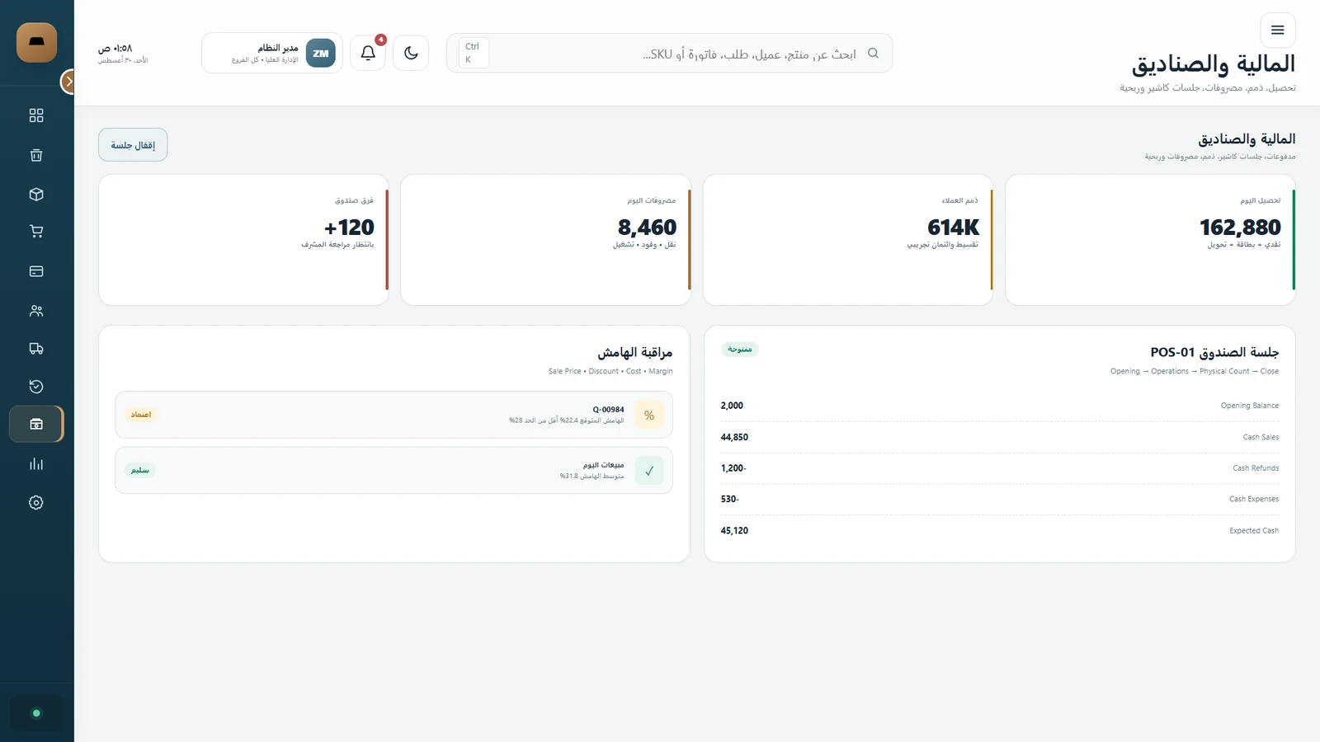Click the green status dot in sidebar
This screenshot has height=742, width=1320.
tap(36, 713)
